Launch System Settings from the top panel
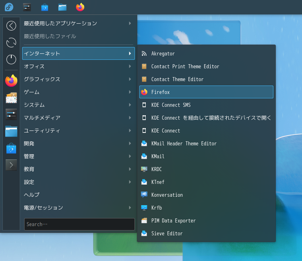Screen dimensions: 302x261 click(27, 7)
